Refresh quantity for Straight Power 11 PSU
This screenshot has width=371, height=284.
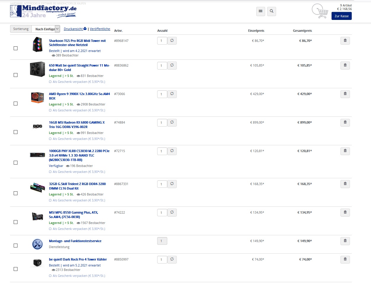tap(172, 65)
